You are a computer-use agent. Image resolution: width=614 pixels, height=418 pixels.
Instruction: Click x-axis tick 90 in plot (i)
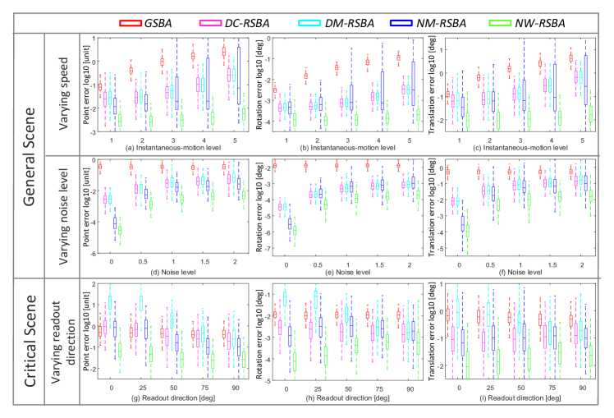click(583, 388)
